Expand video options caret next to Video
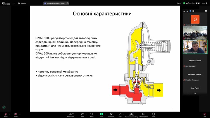Viewport: 210px width, 118px height. coord(20,114)
